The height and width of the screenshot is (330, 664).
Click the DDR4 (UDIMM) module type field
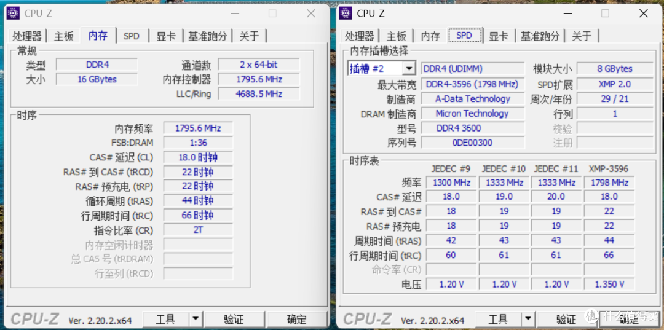pyautogui.click(x=473, y=69)
